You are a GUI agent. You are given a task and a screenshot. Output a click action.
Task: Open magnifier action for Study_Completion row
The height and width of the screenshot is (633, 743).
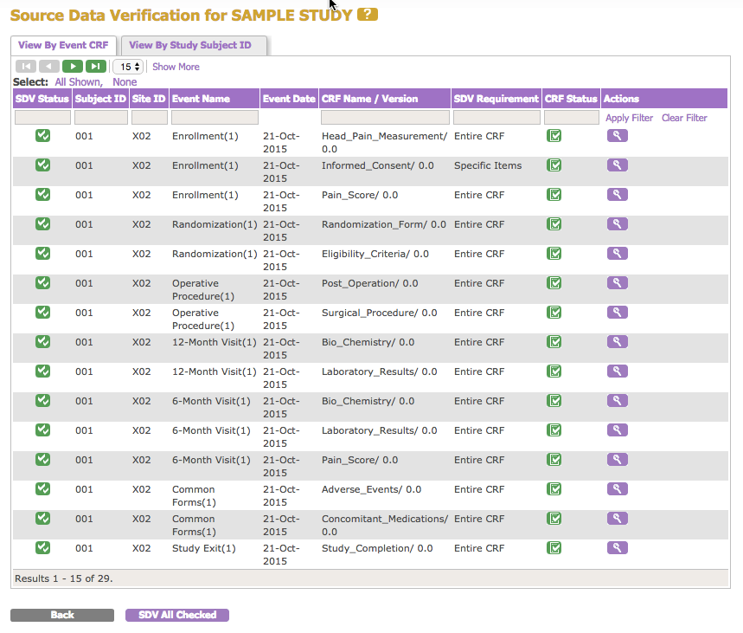point(617,548)
